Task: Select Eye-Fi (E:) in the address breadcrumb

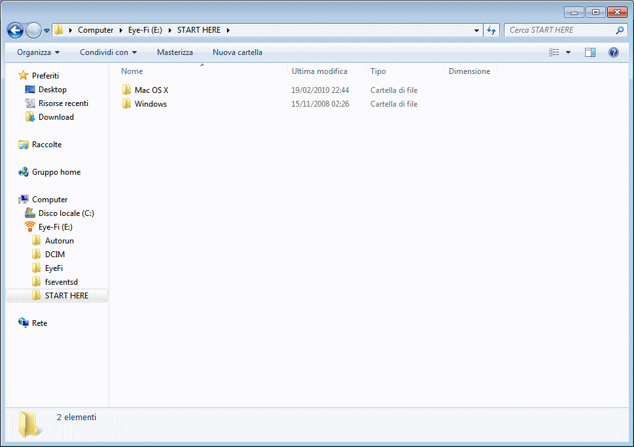Action: (145, 30)
